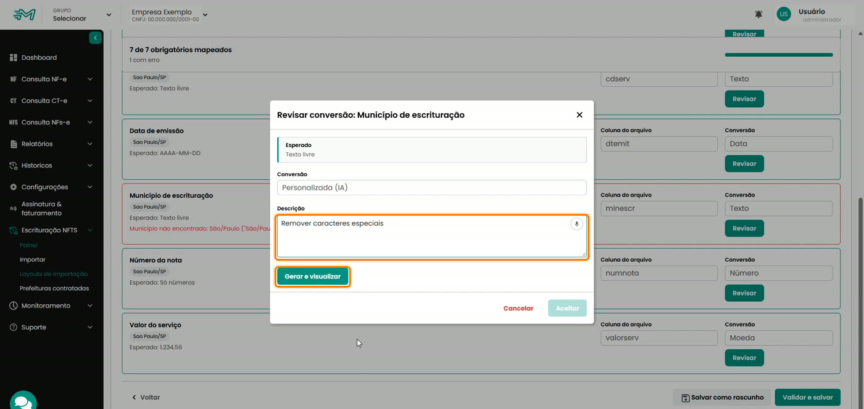The height and width of the screenshot is (409, 864).
Task: Click the dtemit file column field
Action: (x=658, y=144)
